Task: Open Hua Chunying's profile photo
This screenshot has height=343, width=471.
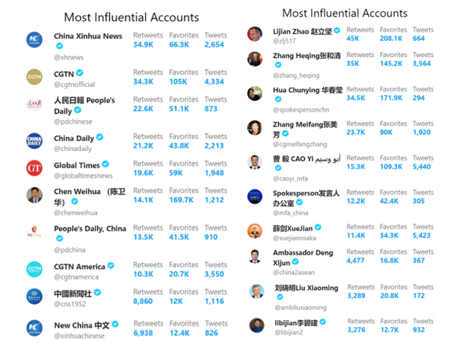Action: click(255, 93)
